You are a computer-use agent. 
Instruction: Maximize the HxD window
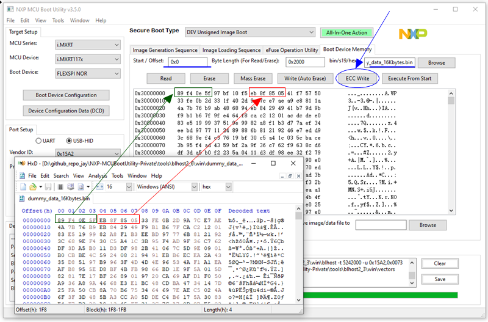(273, 163)
